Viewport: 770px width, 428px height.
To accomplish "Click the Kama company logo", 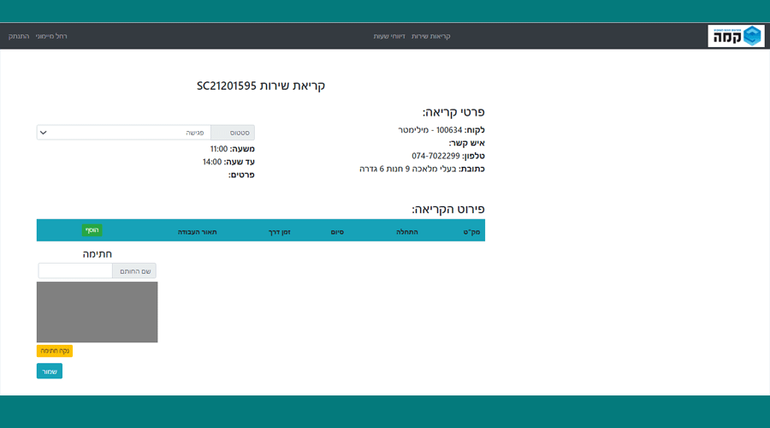I will (736, 36).
